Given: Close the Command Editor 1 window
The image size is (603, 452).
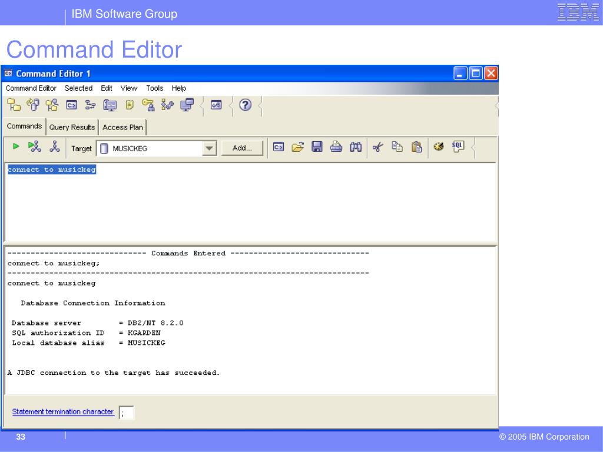Looking at the screenshot, I should [x=491, y=74].
